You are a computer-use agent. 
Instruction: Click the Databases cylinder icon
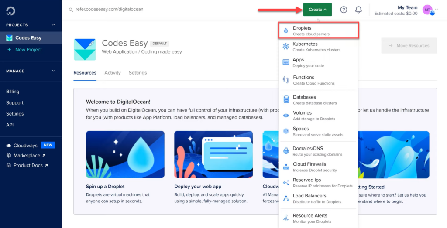(x=286, y=100)
